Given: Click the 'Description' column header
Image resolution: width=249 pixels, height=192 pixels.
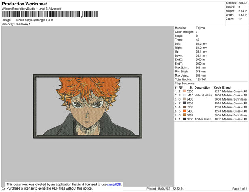Looking at the screenshot, I should click(x=203, y=88).
